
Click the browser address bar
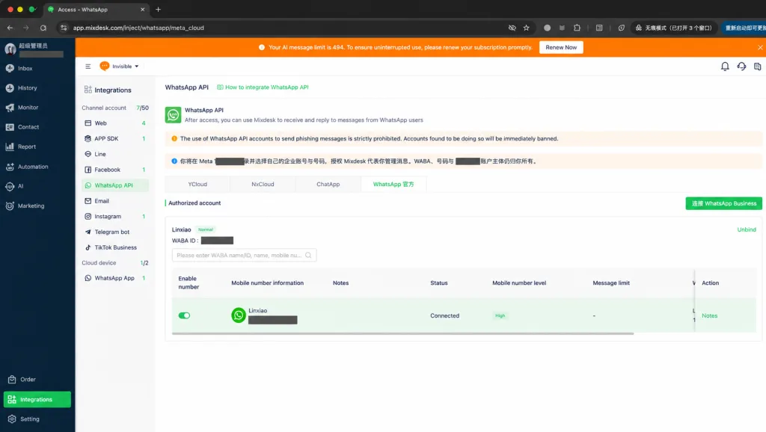click(288, 28)
